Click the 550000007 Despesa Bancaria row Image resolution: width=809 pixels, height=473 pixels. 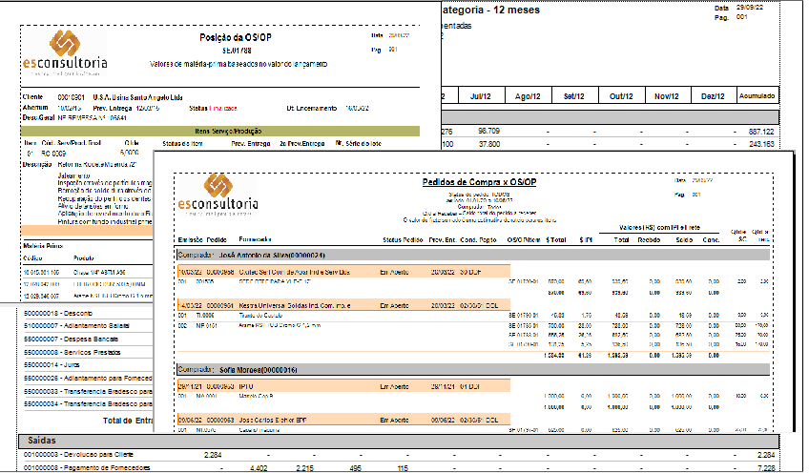coord(67,338)
